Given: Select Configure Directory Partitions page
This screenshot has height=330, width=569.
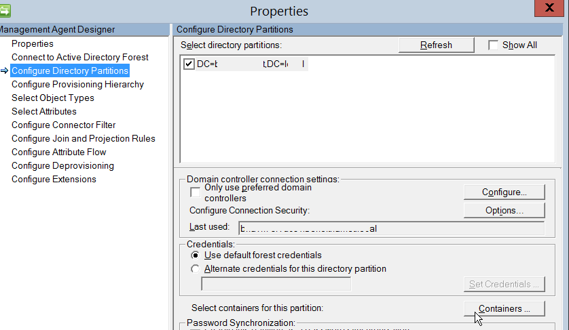Looking at the screenshot, I should pos(69,71).
